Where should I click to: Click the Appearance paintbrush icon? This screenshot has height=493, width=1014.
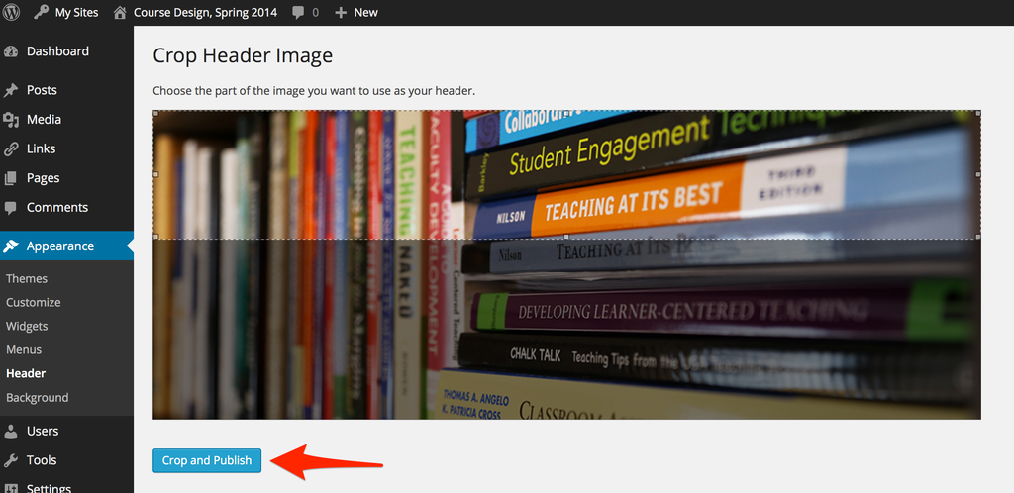point(11,246)
